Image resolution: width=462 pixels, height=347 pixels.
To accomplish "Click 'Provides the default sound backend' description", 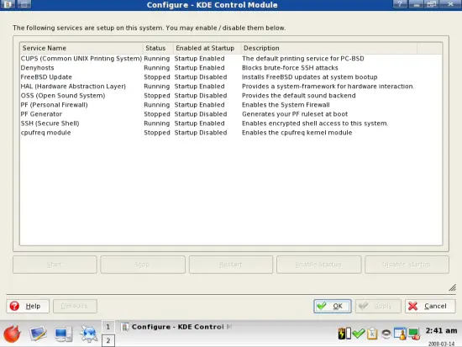I will 299,96.
